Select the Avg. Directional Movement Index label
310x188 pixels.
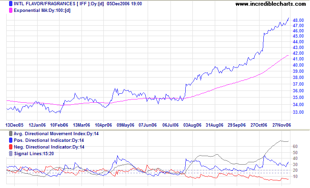point(56,134)
